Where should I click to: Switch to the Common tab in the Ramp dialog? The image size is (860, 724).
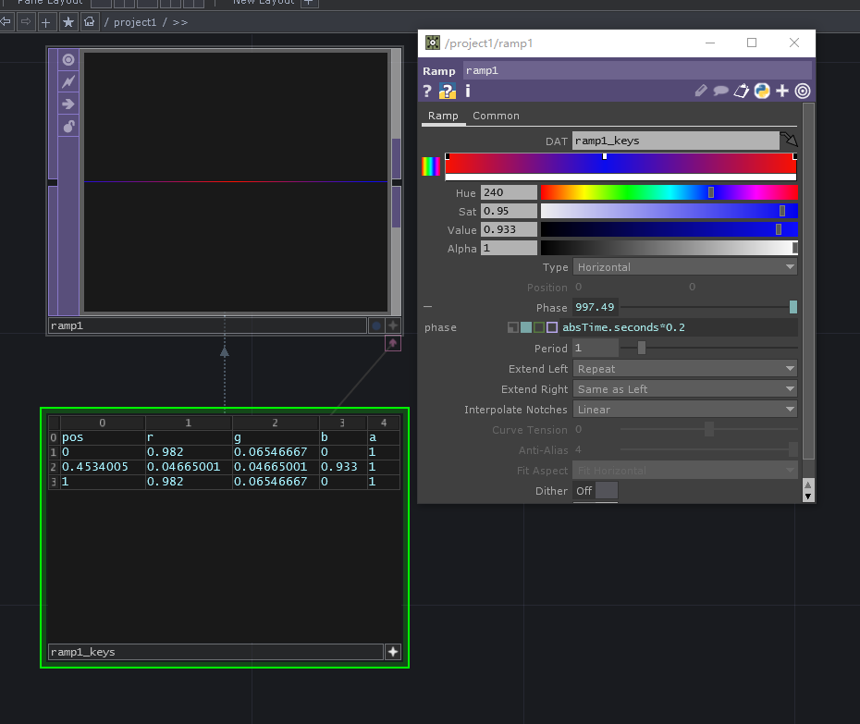496,116
